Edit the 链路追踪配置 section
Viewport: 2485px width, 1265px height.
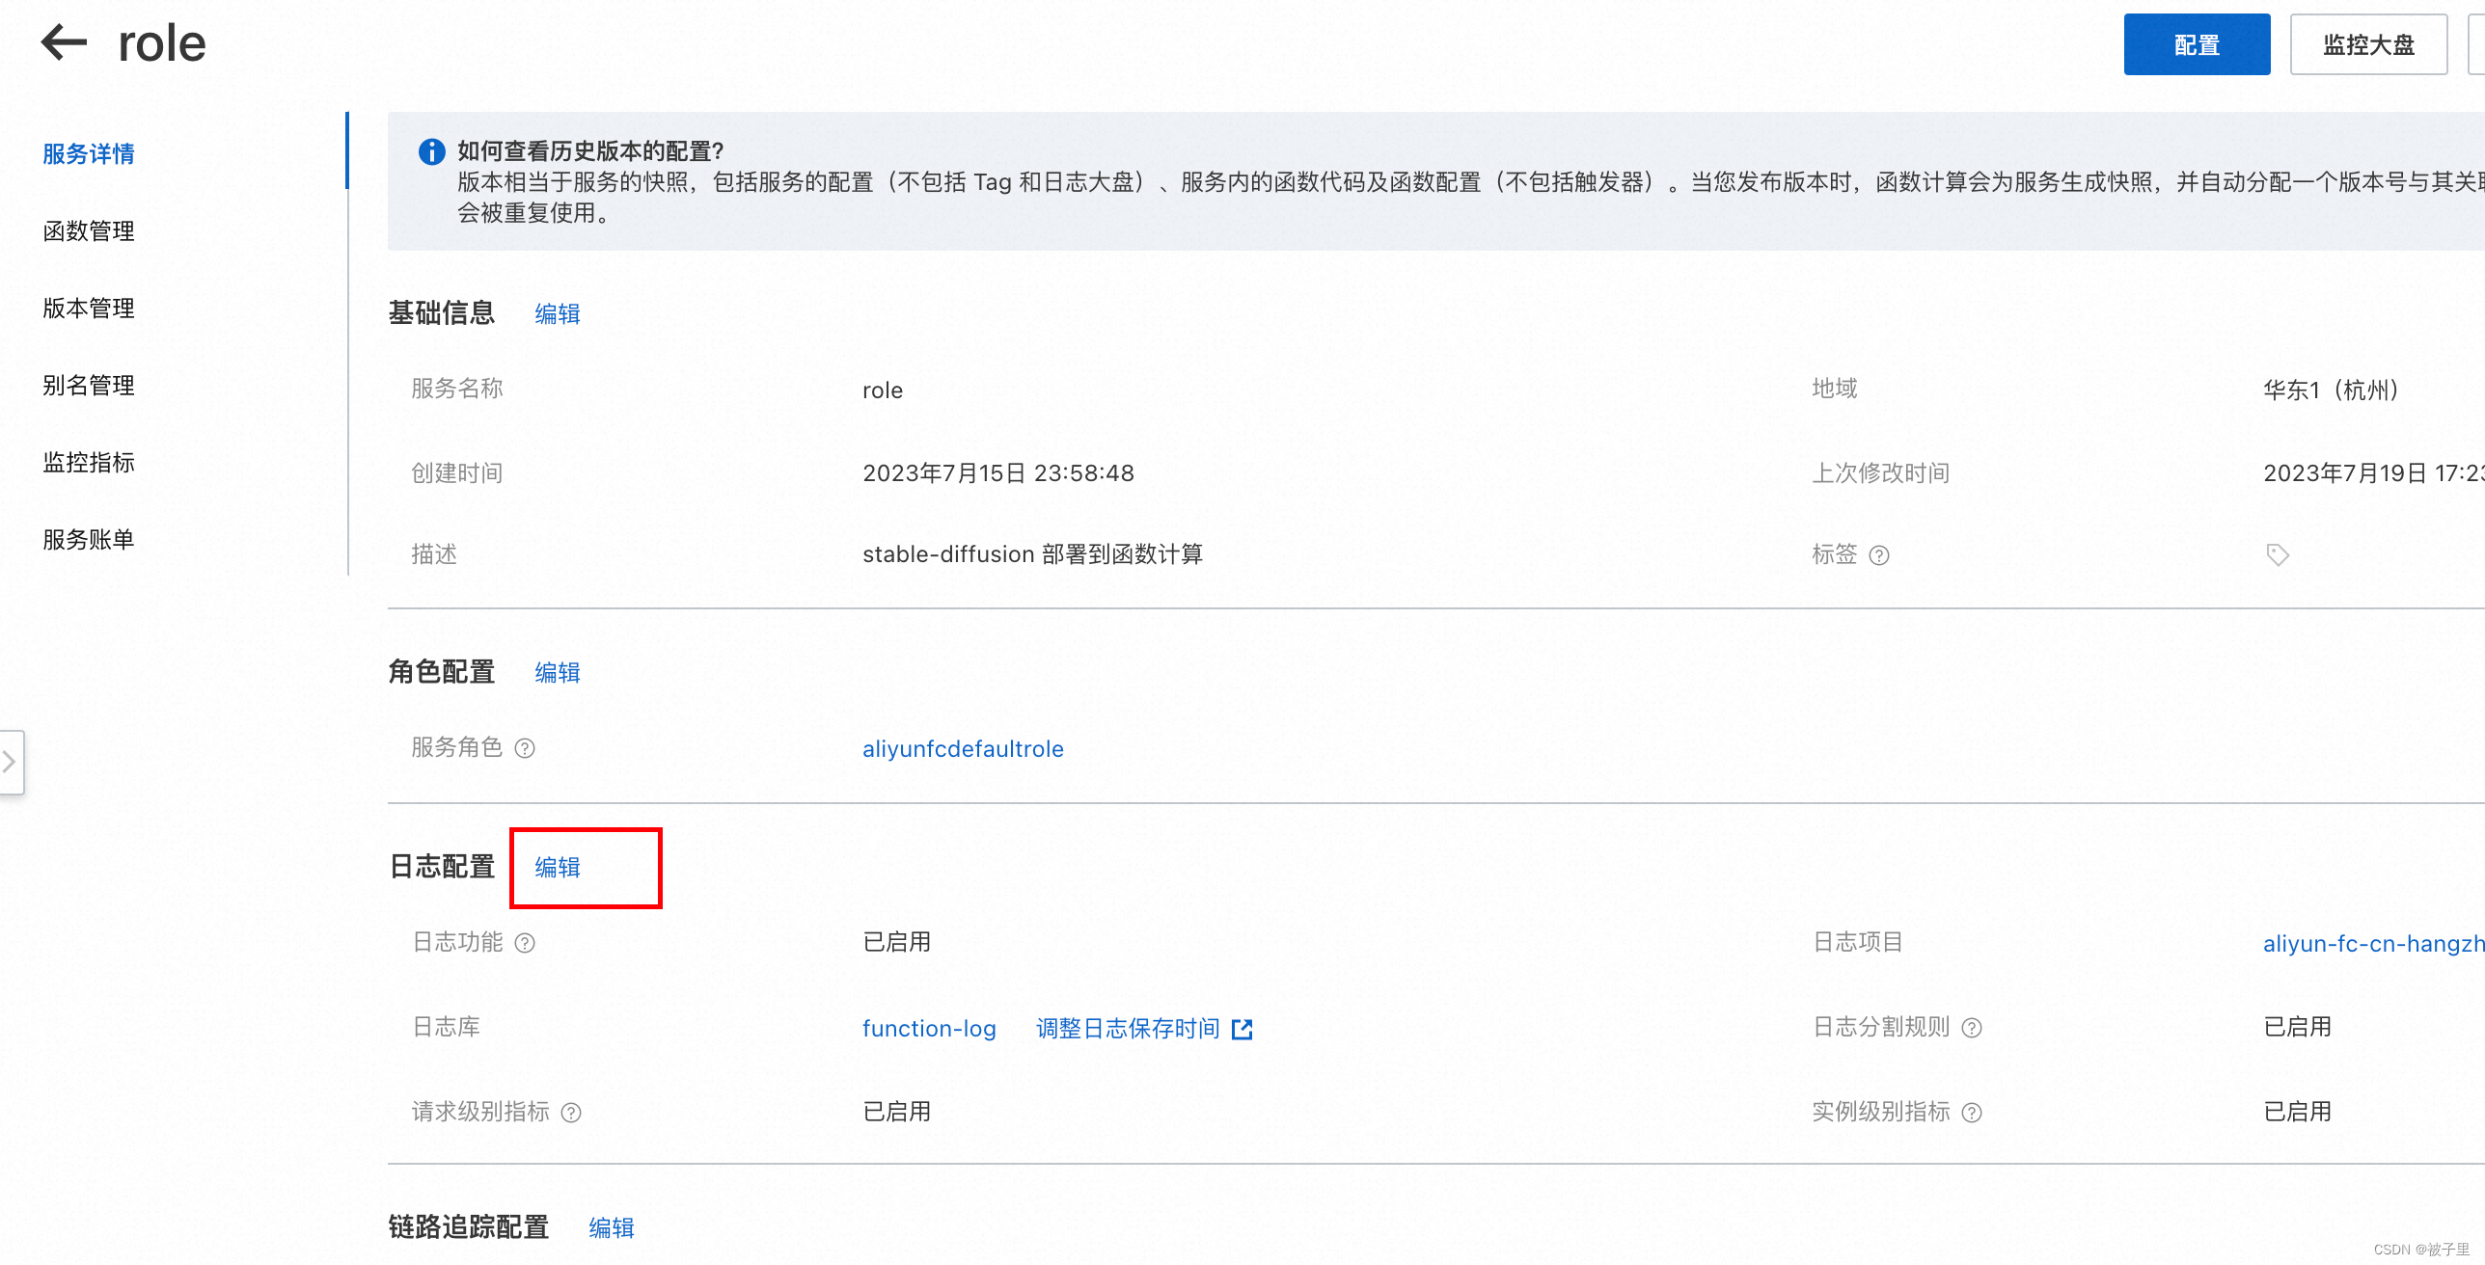coord(612,1227)
